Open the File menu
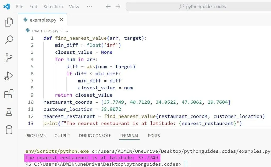 tap(20, 7)
